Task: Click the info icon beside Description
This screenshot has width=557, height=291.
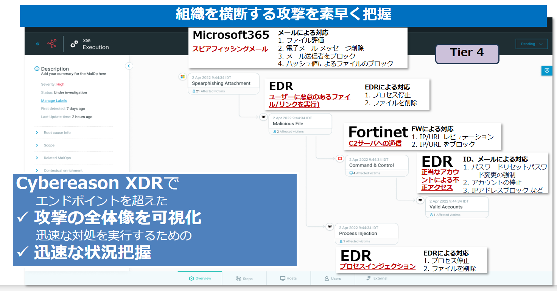Action: tap(37, 69)
